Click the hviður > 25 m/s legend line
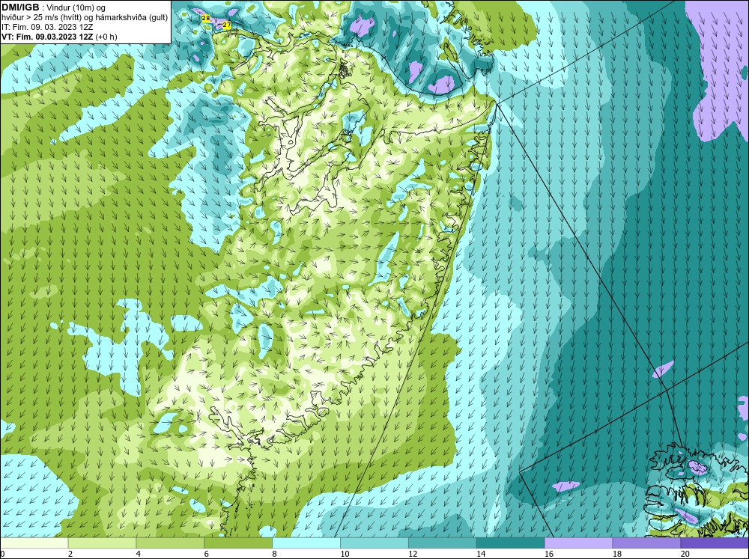749x559 pixels. 85,18
